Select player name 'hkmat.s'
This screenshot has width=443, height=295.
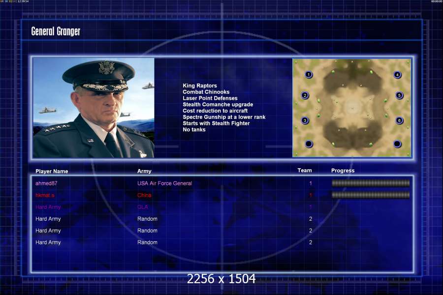point(45,195)
